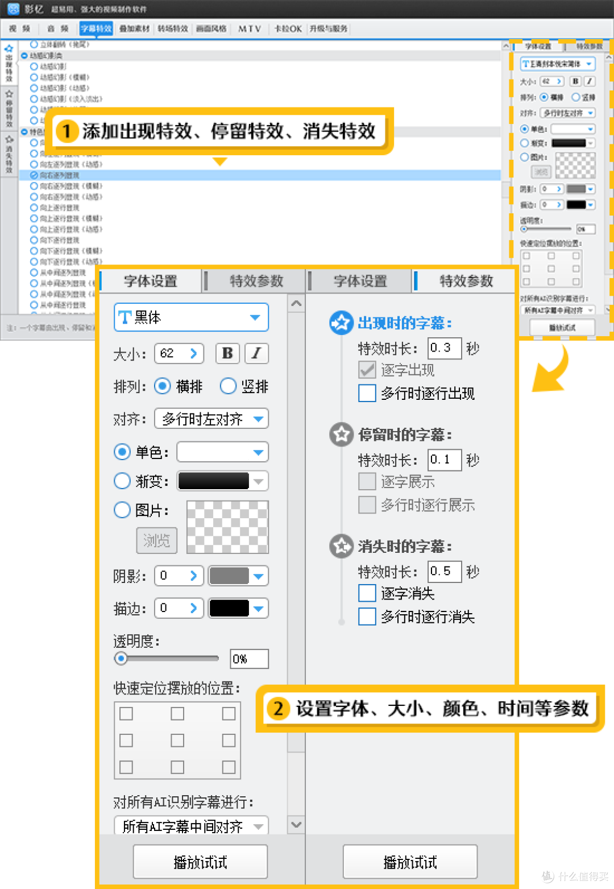Click 浏览 button in enlarged panel
Screen dimensions: 614x889
pyautogui.click(x=156, y=540)
